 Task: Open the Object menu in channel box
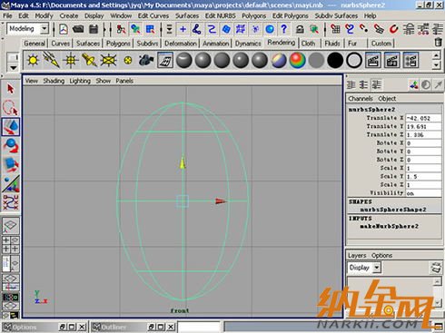[x=387, y=98]
